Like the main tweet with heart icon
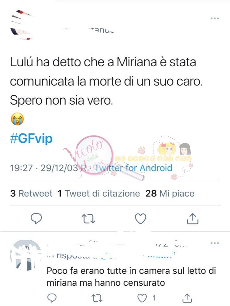Image resolution: width=230 pixels, height=306 pixels. tap(140, 219)
